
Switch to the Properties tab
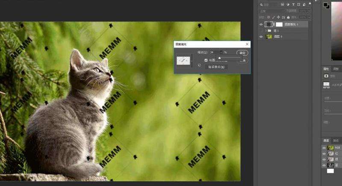click(326, 69)
